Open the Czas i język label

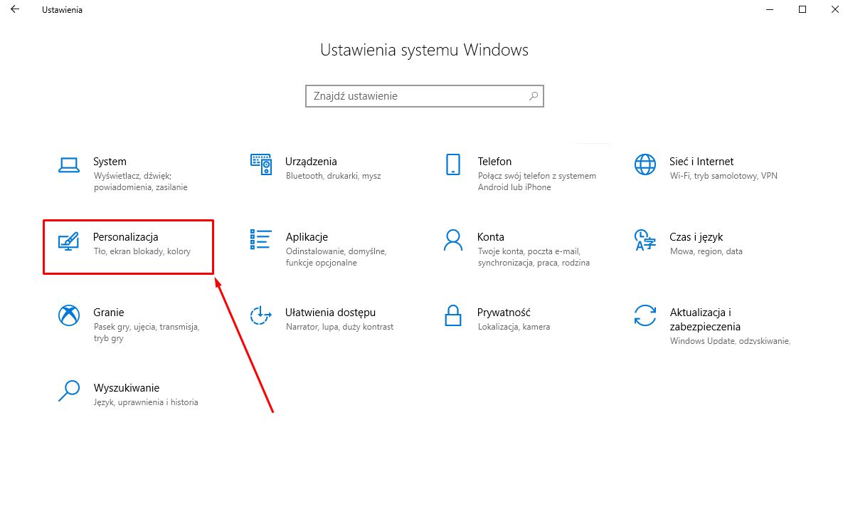click(x=696, y=237)
